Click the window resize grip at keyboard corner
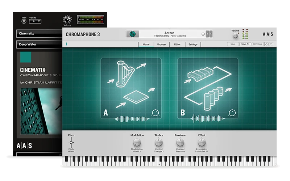 (x=275, y=165)
